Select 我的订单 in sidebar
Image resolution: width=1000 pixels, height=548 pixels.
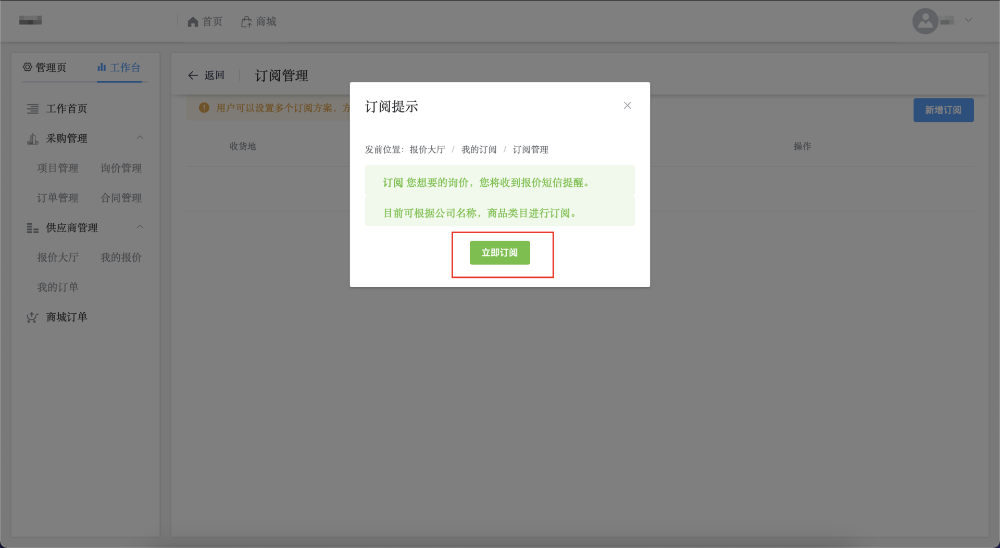[58, 287]
